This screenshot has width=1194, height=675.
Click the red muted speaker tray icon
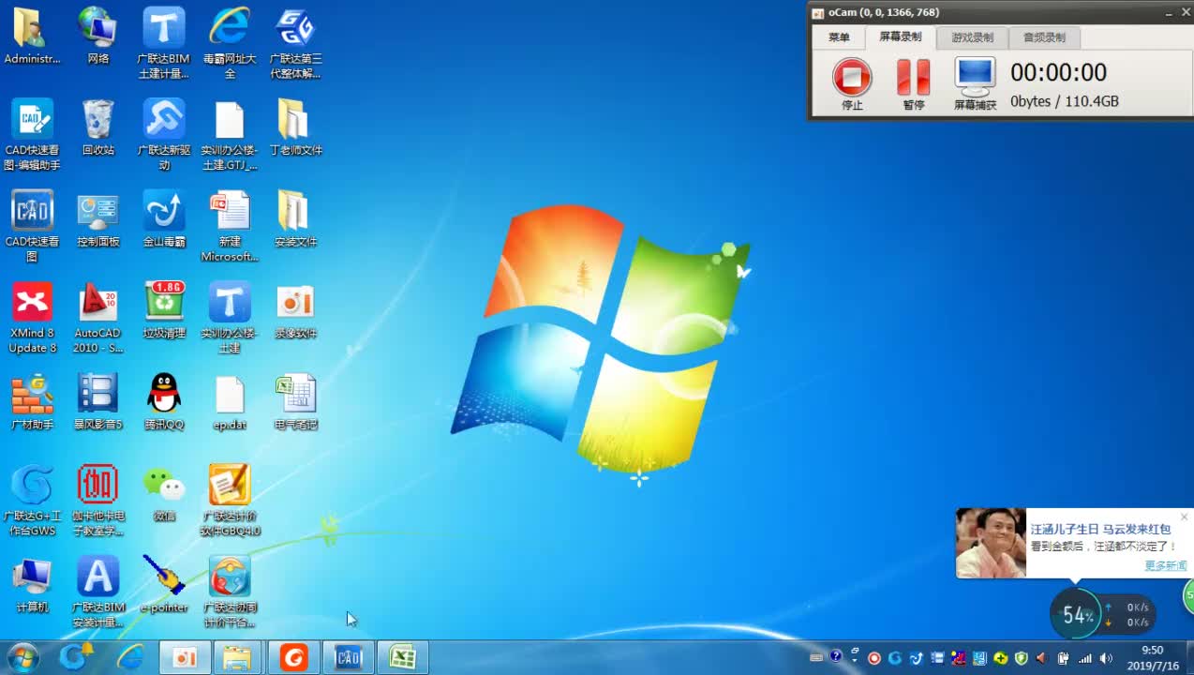pos(1041,658)
